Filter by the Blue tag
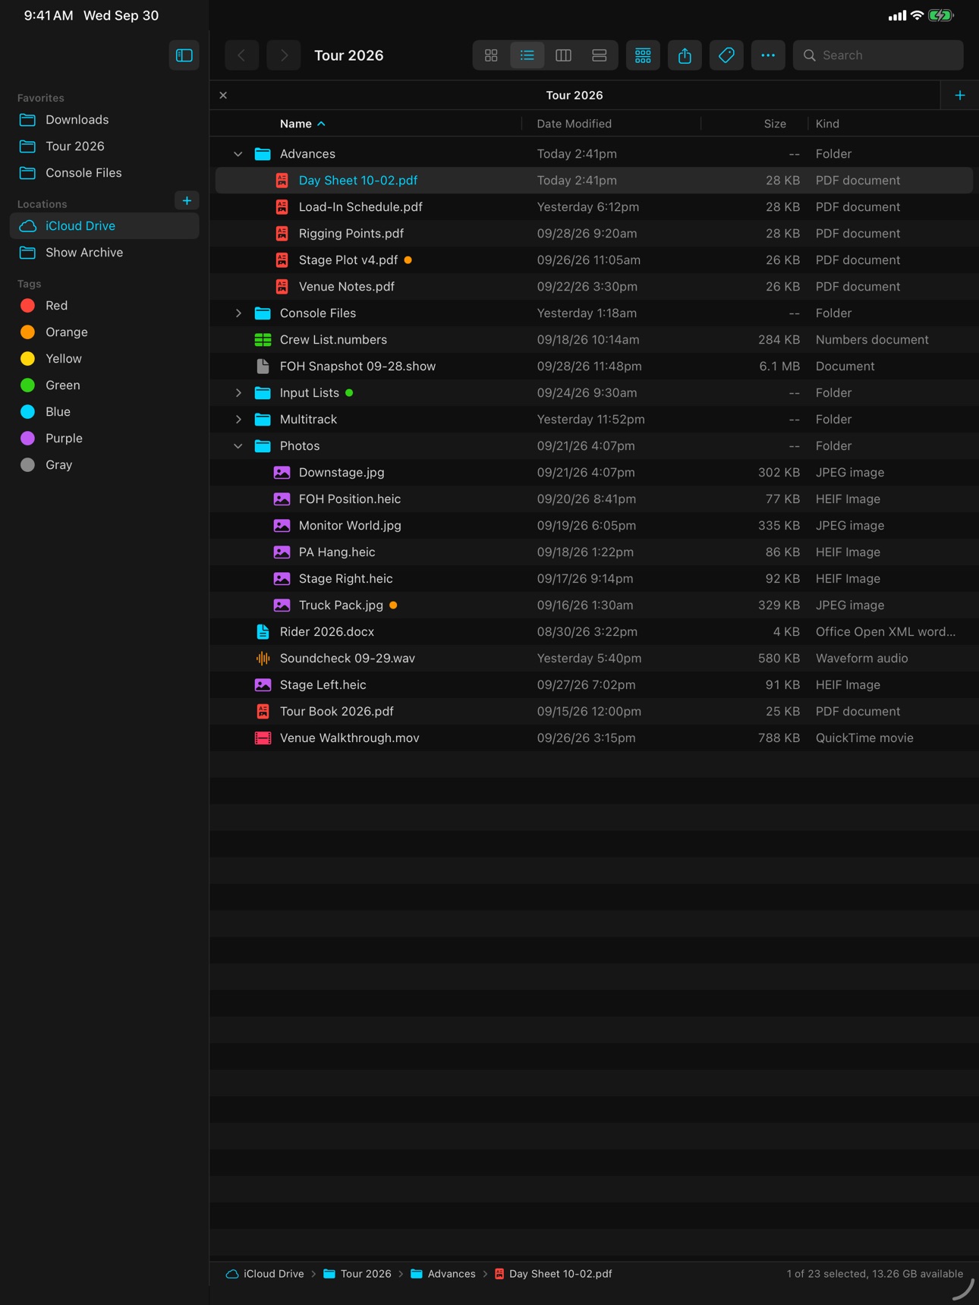Viewport: 979px width, 1305px height. coord(104,412)
